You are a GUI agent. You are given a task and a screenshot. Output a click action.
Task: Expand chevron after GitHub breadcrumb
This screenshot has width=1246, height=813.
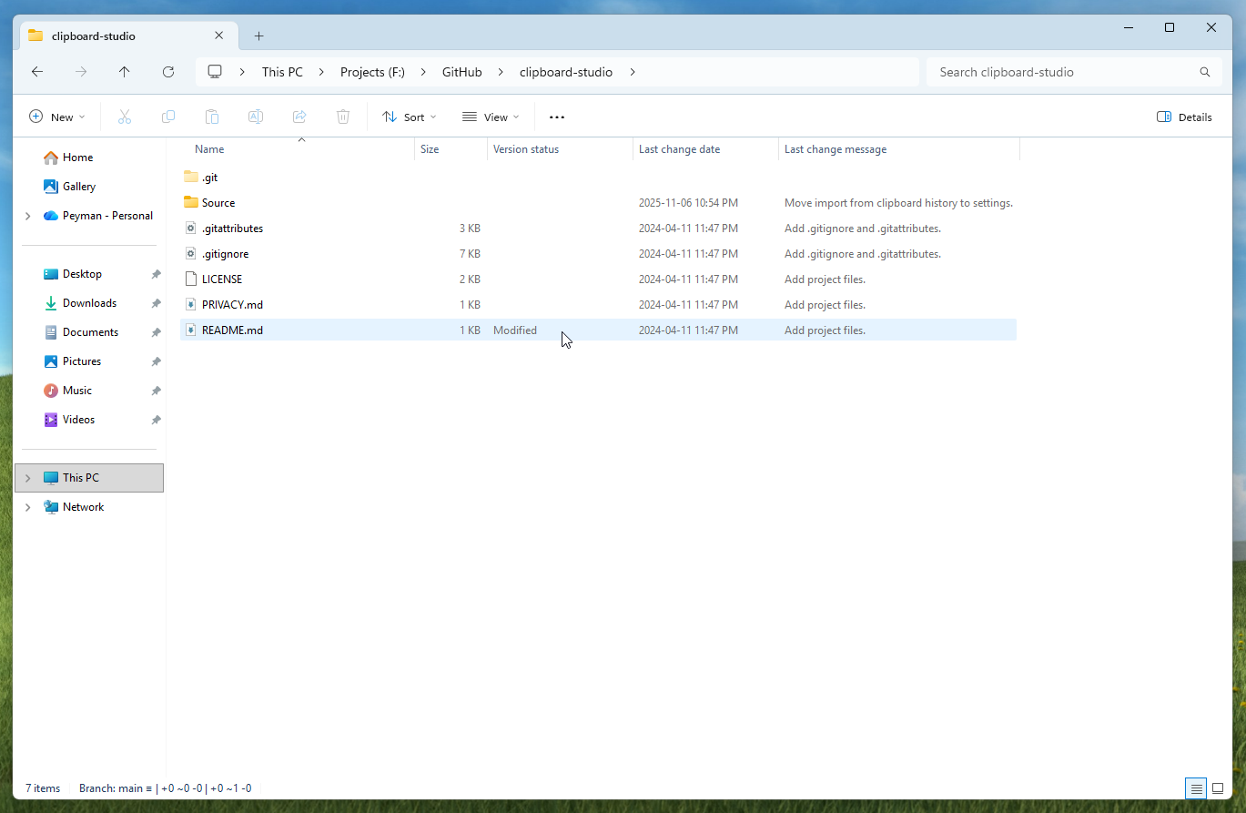point(501,72)
